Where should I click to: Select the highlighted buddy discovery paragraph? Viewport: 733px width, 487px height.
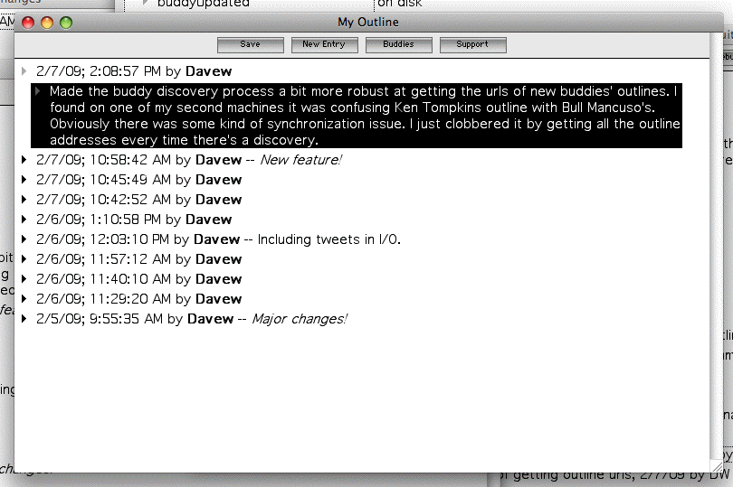[x=362, y=116]
